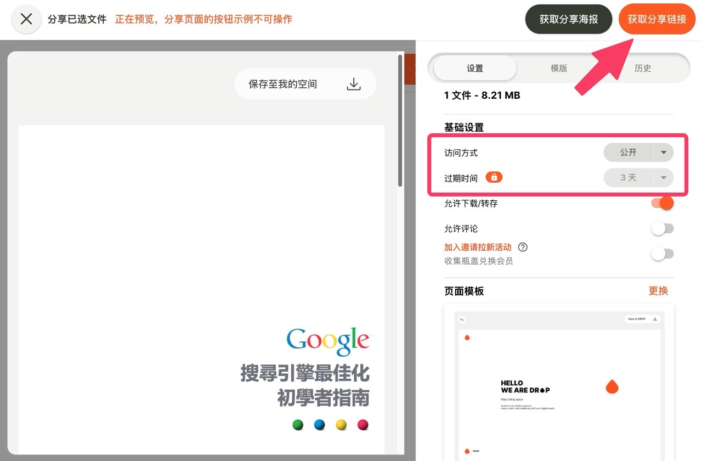The image size is (702, 461).
Task: Click the red ball on the cover page
Action: pyautogui.click(x=363, y=425)
